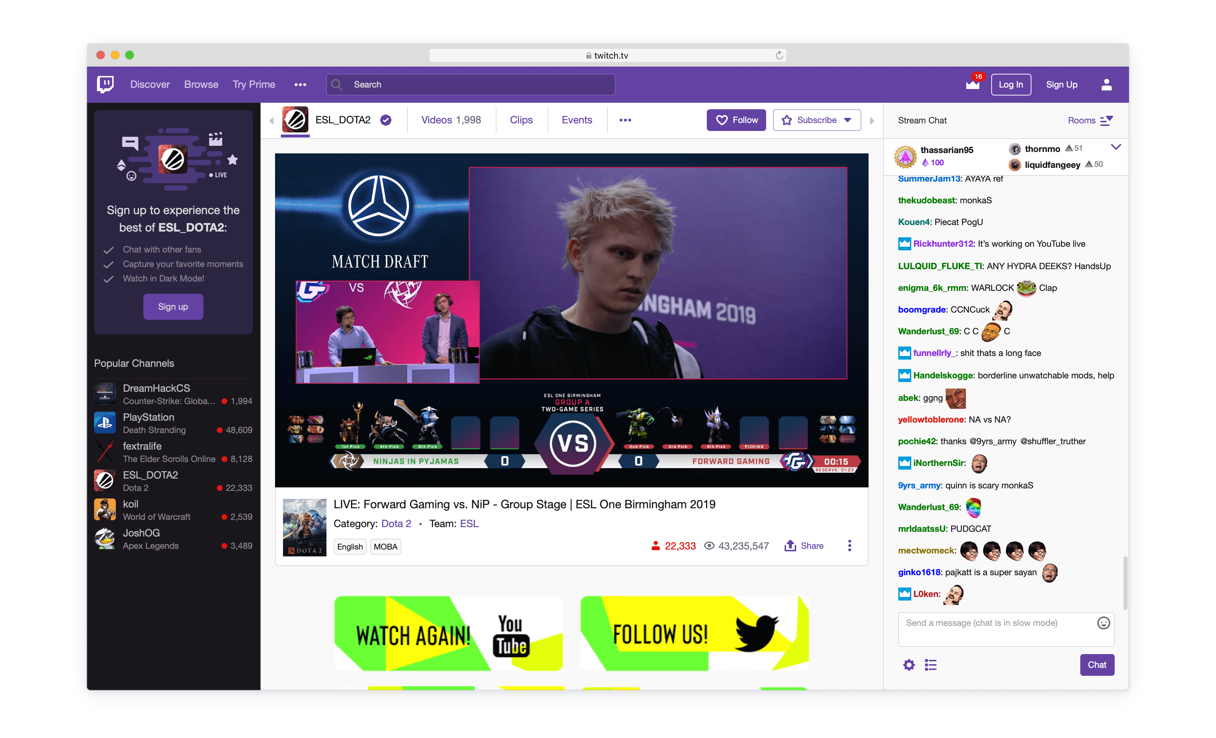Viewport: 1216px width, 738px height.
Task: Click the crown/Prime icon in top navigation
Action: 972,85
